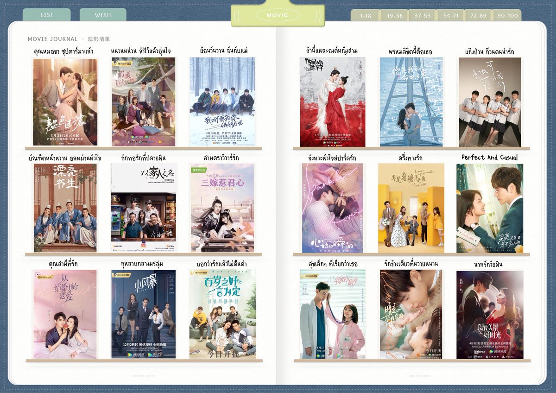Click the title หนานหน่าน จำไว้แล้วอุ่นใจ
The width and height of the screenshot is (556, 393).
pos(141,51)
